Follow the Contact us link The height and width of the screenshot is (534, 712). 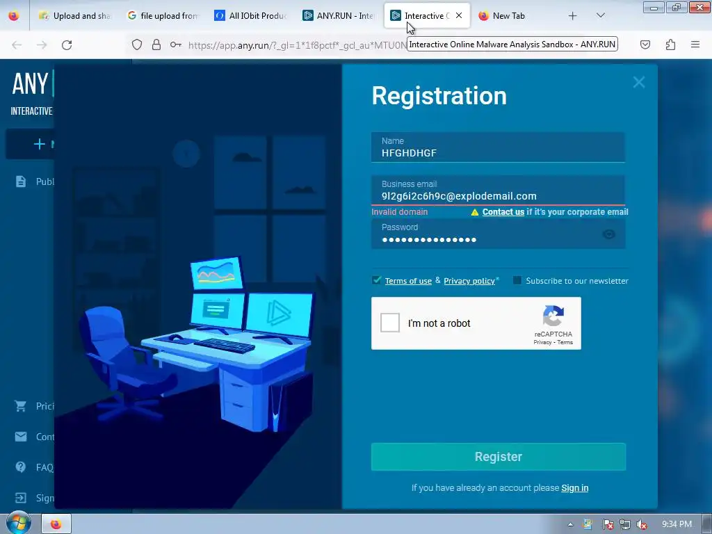pyautogui.click(x=503, y=212)
